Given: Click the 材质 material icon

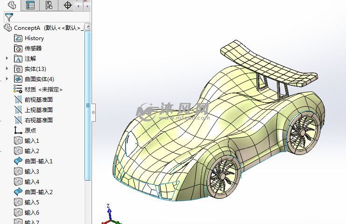Looking at the screenshot, I should (x=18, y=89).
